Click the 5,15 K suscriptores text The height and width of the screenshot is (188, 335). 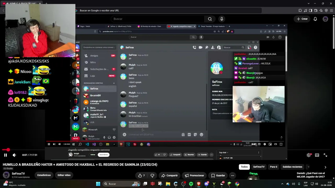pyautogui.click(x=21, y=177)
